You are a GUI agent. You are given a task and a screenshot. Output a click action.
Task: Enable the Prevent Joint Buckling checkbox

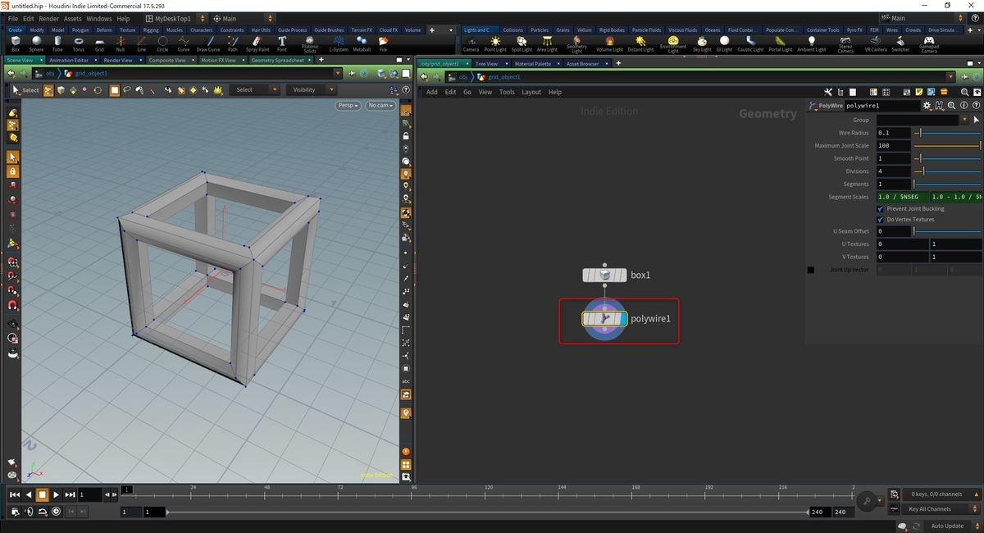point(881,208)
